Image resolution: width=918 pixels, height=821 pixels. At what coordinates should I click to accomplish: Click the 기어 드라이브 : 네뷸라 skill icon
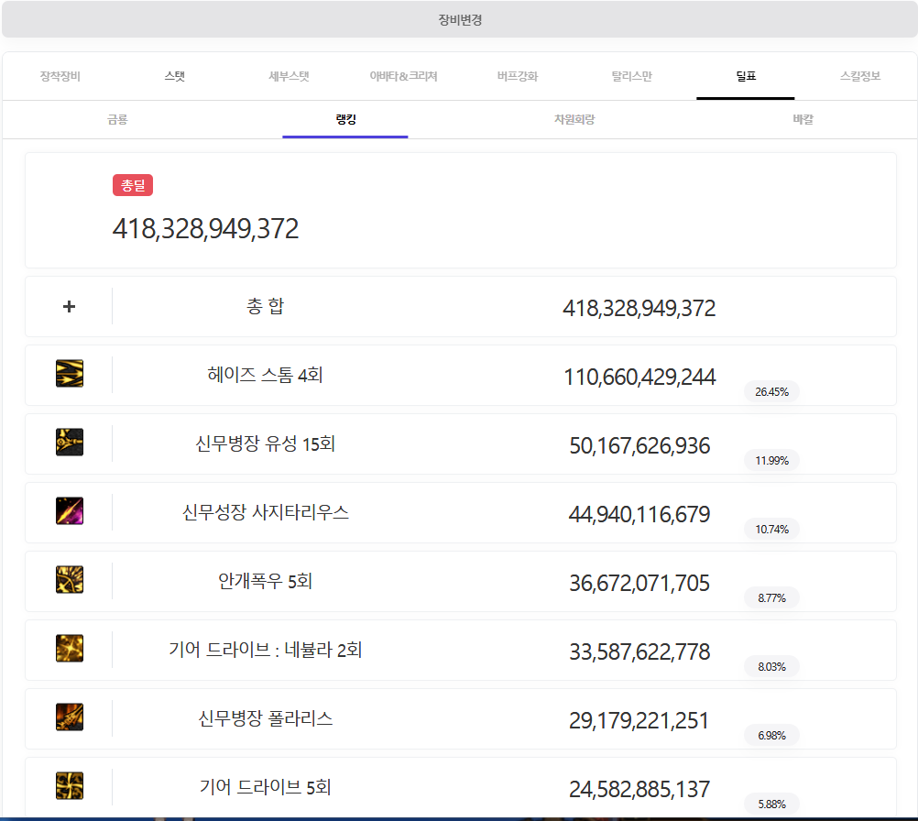pyautogui.click(x=70, y=649)
